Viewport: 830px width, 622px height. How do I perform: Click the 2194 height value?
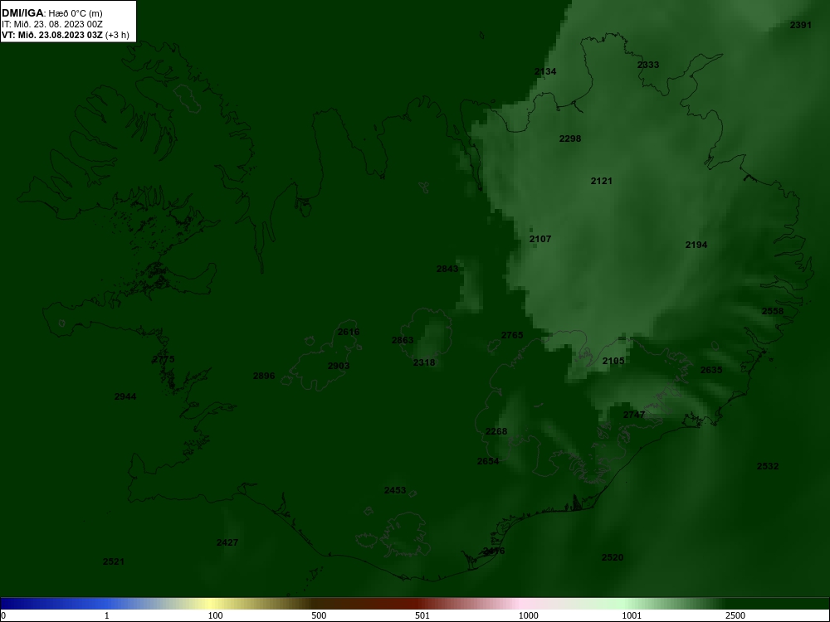pos(696,245)
